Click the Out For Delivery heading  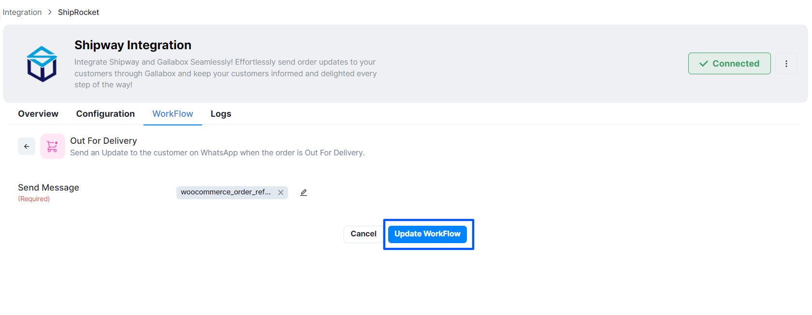pyautogui.click(x=103, y=141)
